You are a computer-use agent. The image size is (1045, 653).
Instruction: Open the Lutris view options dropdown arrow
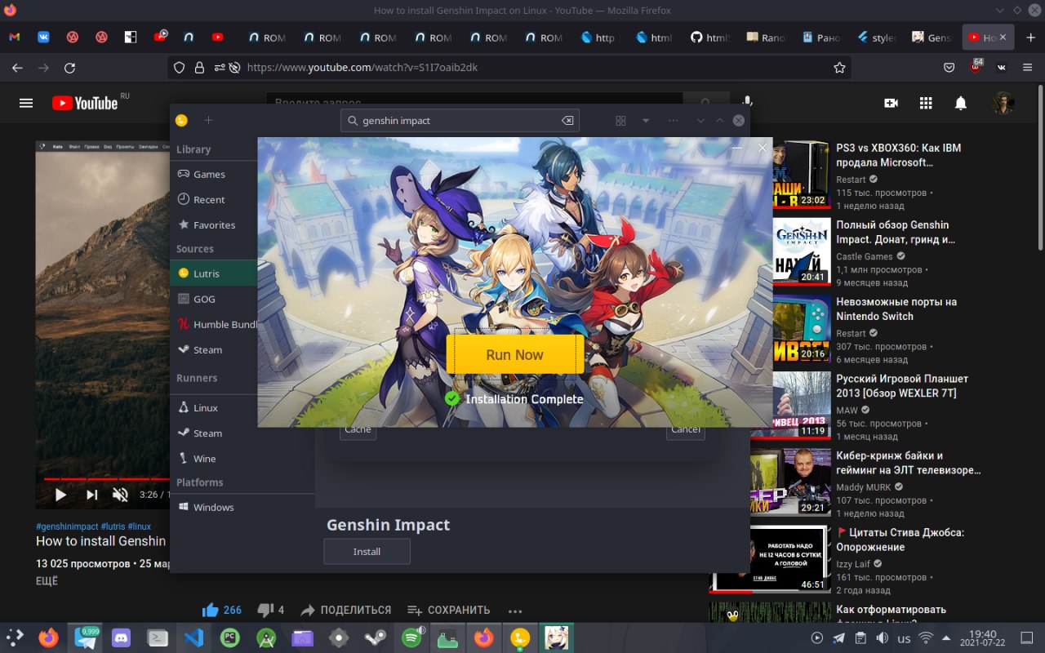pyautogui.click(x=646, y=120)
